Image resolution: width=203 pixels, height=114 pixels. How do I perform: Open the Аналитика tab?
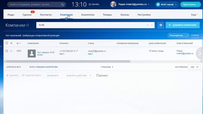click(x=88, y=15)
